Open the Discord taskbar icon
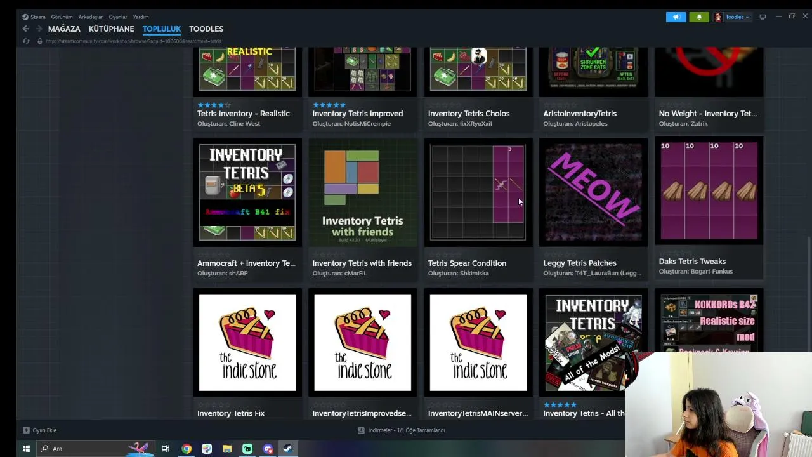The image size is (812, 457). (x=268, y=449)
